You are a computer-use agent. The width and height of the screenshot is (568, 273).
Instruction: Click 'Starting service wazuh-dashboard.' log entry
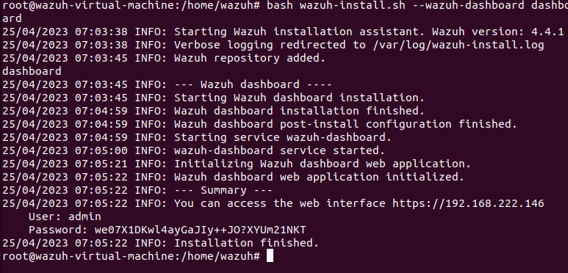(283, 137)
